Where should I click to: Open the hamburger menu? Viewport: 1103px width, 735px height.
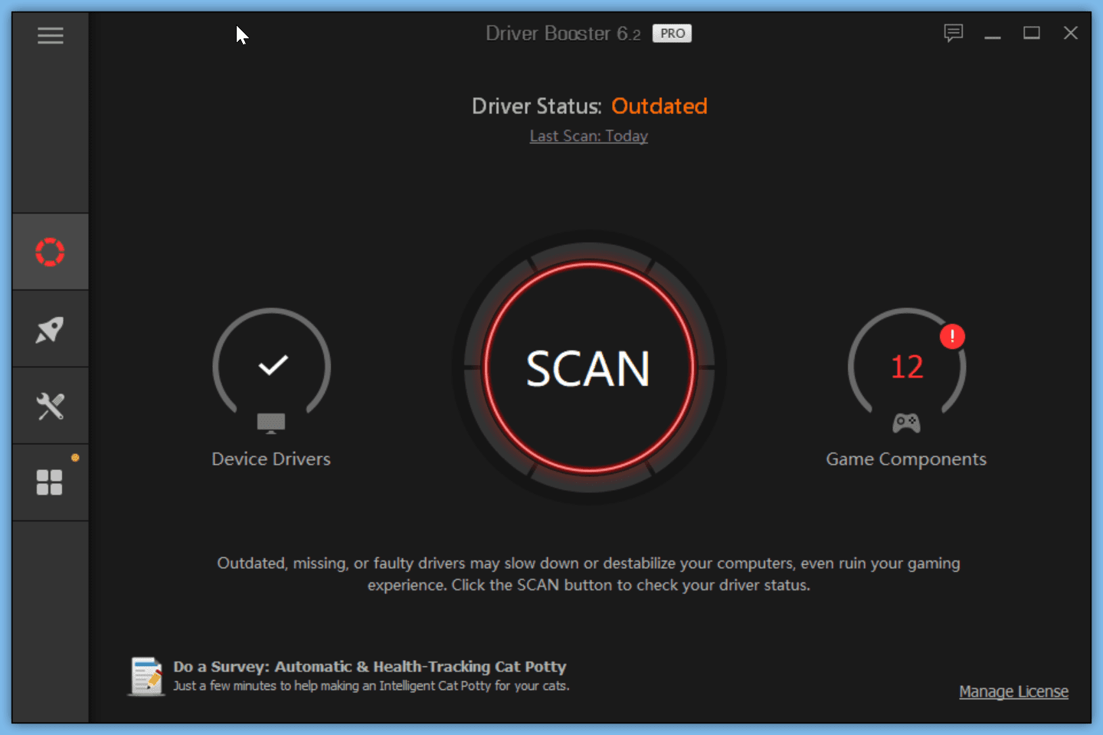pyautogui.click(x=50, y=35)
